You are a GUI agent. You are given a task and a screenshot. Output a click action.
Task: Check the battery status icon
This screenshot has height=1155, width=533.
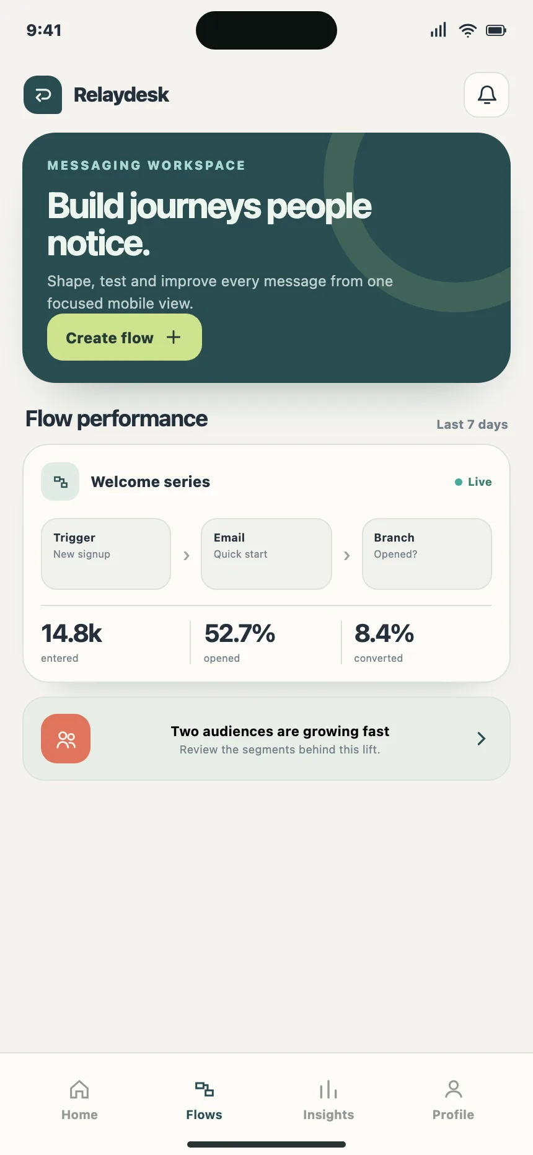[x=496, y=30]
